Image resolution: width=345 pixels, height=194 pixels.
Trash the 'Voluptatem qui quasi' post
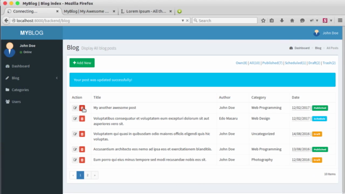[82, 134]
